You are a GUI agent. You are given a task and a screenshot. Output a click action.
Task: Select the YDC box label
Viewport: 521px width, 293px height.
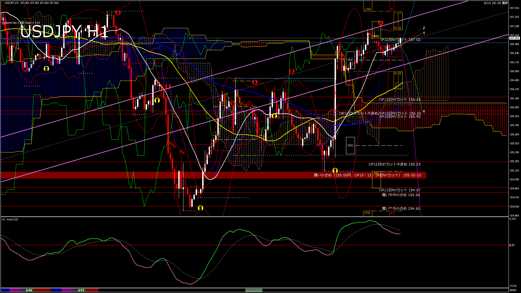(350, 60)
